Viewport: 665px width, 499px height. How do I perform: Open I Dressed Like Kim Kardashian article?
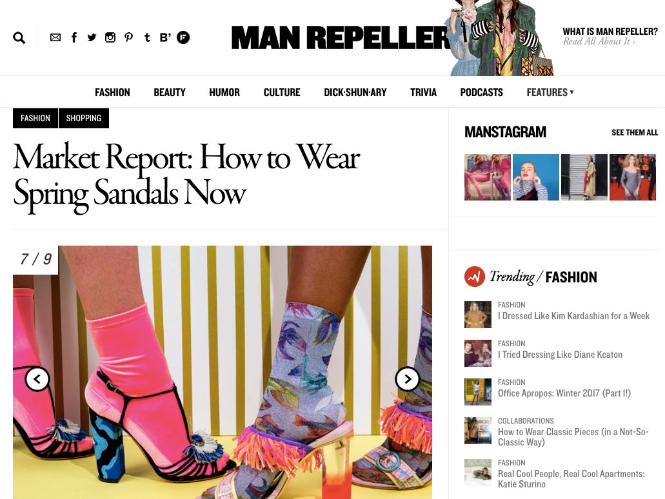coord(573,316)
